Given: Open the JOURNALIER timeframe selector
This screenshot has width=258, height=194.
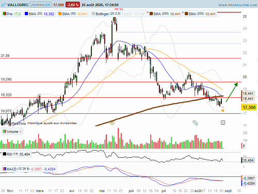Looking at the screenshot, I should click(x=41, y=5).
